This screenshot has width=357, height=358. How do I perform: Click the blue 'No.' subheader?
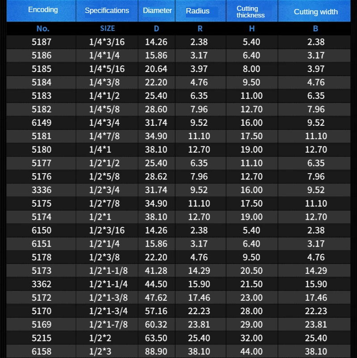(x=43, y=28)
